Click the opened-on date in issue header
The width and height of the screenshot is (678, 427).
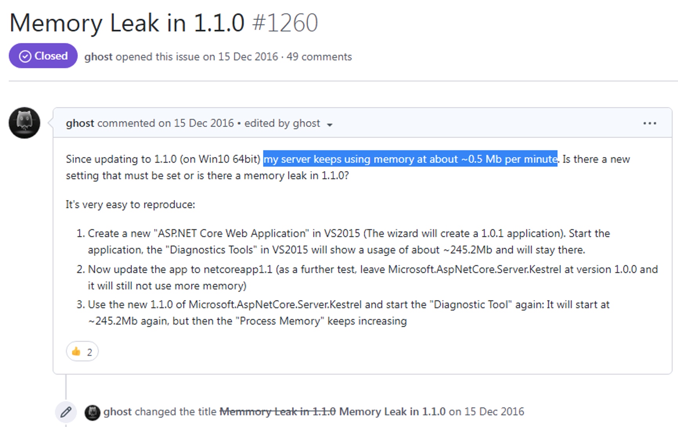(248, 57)
